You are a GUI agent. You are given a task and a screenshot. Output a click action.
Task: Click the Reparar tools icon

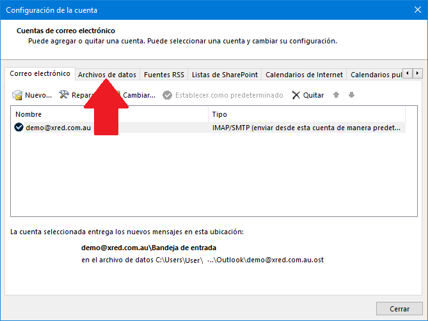click(64, 94)
